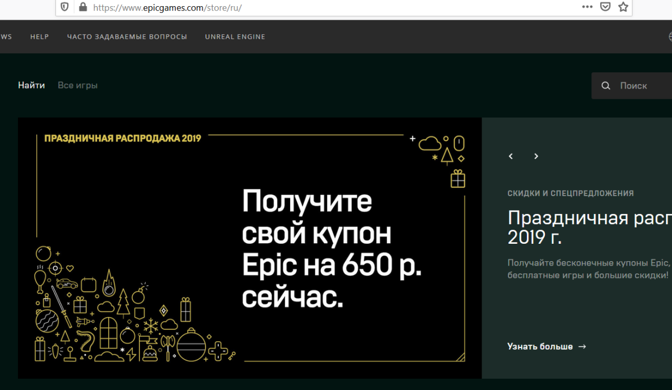Screen dimensions: 672x390
Task: Click the globe language icon
Action: click(x=670, y=36)
